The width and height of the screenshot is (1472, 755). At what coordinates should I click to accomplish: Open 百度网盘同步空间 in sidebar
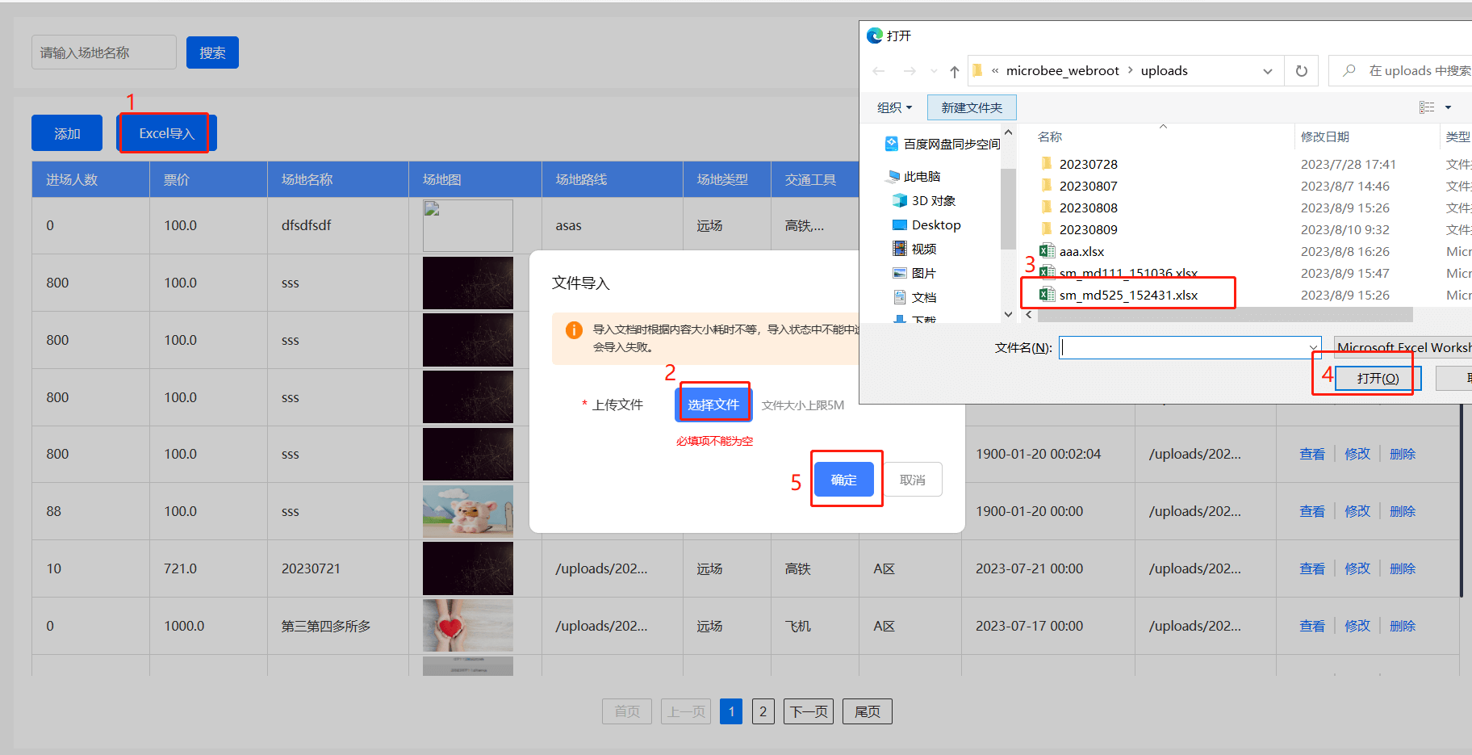point(951,145)
